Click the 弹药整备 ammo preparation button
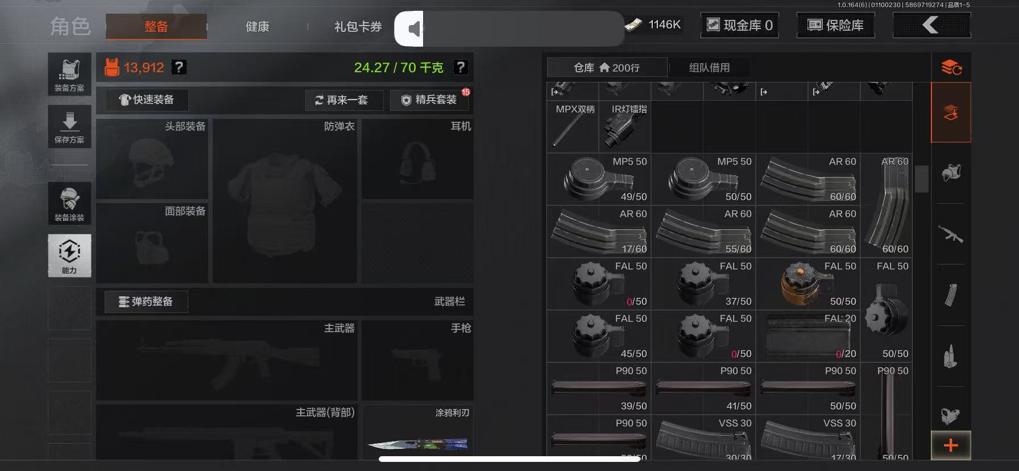 (x=146, y=301)
